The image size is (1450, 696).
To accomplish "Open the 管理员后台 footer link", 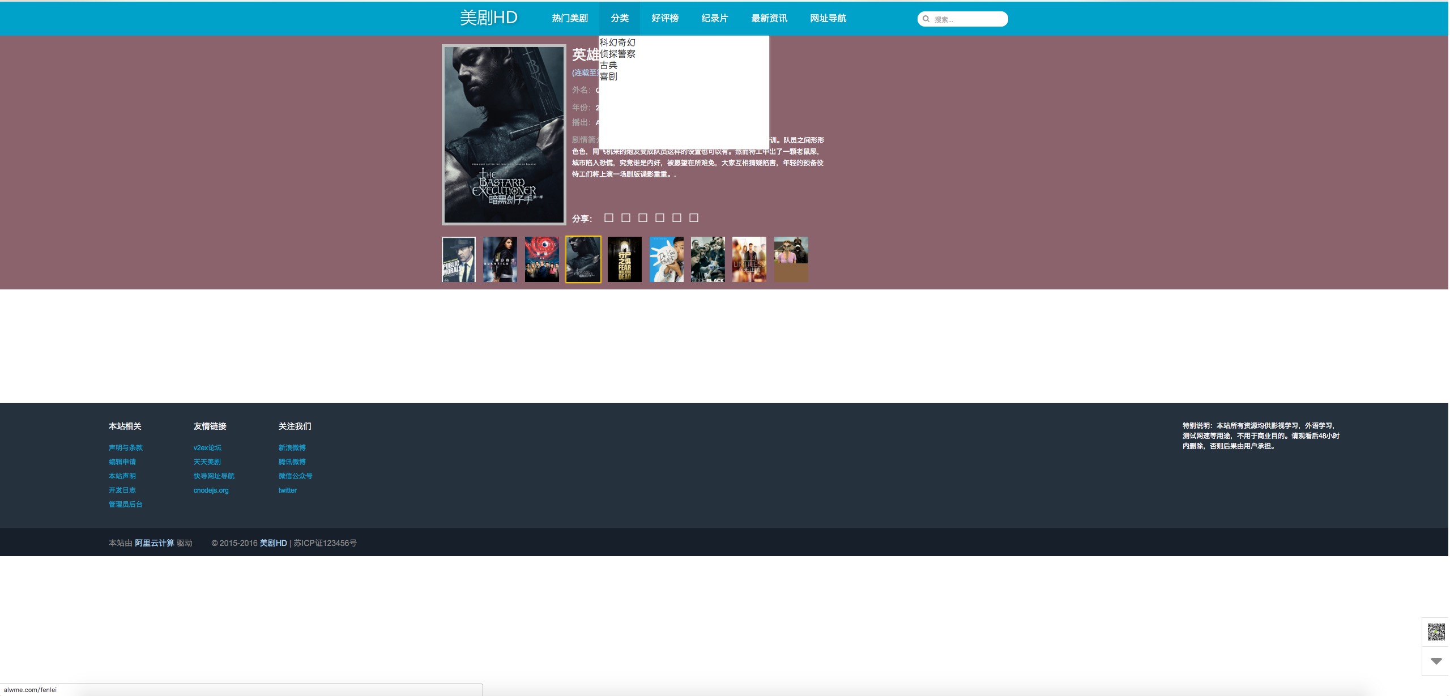I will (x=125, y=504).
